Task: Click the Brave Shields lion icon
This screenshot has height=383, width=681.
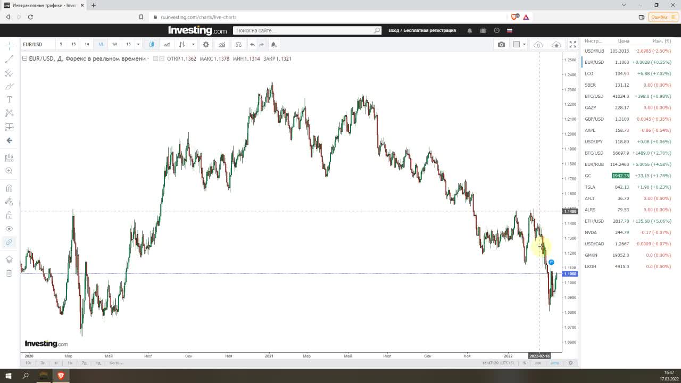Action: coord(514,17)
